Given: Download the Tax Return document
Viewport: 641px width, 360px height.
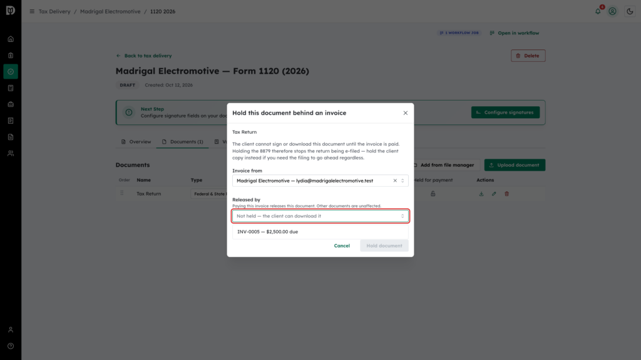Looking at the screenshot, I should tap(481, 194).
